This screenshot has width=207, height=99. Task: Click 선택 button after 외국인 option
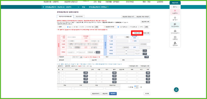tap(146, 27)
